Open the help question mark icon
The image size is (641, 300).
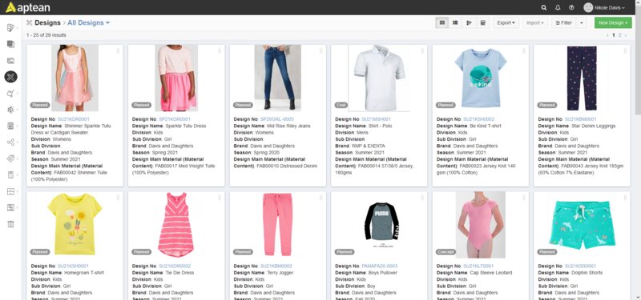tap(571, 7)
